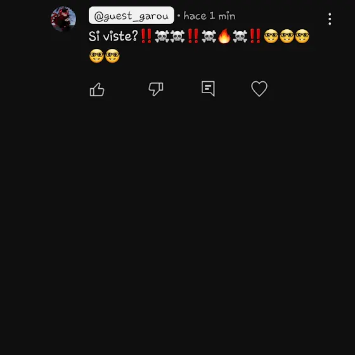
Task: Click the last nerd face on second line
Action: click(x=112, y=56)
